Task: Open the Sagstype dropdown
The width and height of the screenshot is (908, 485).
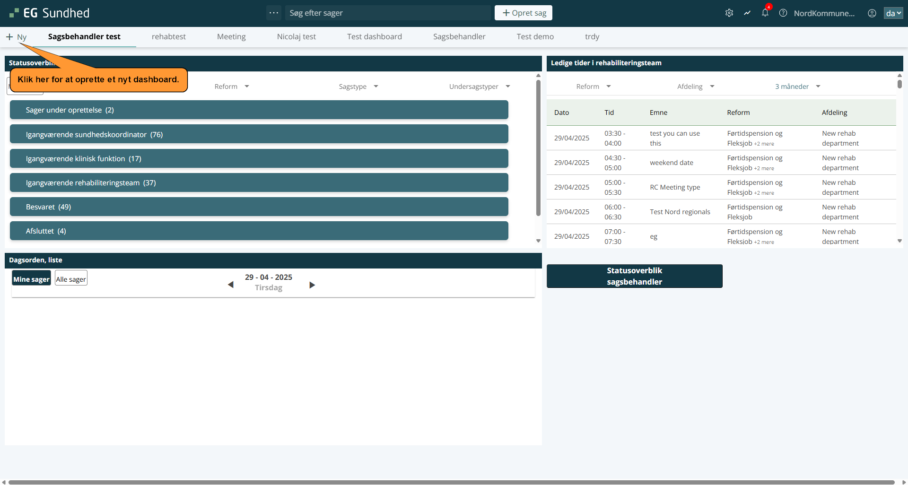Action: click(x=358, y=87)
